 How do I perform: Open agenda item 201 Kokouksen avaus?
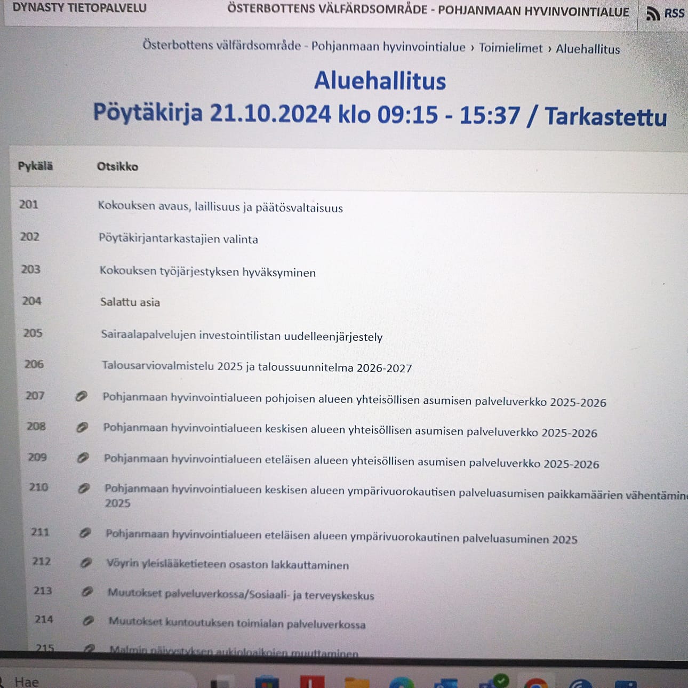pos(221,207)
